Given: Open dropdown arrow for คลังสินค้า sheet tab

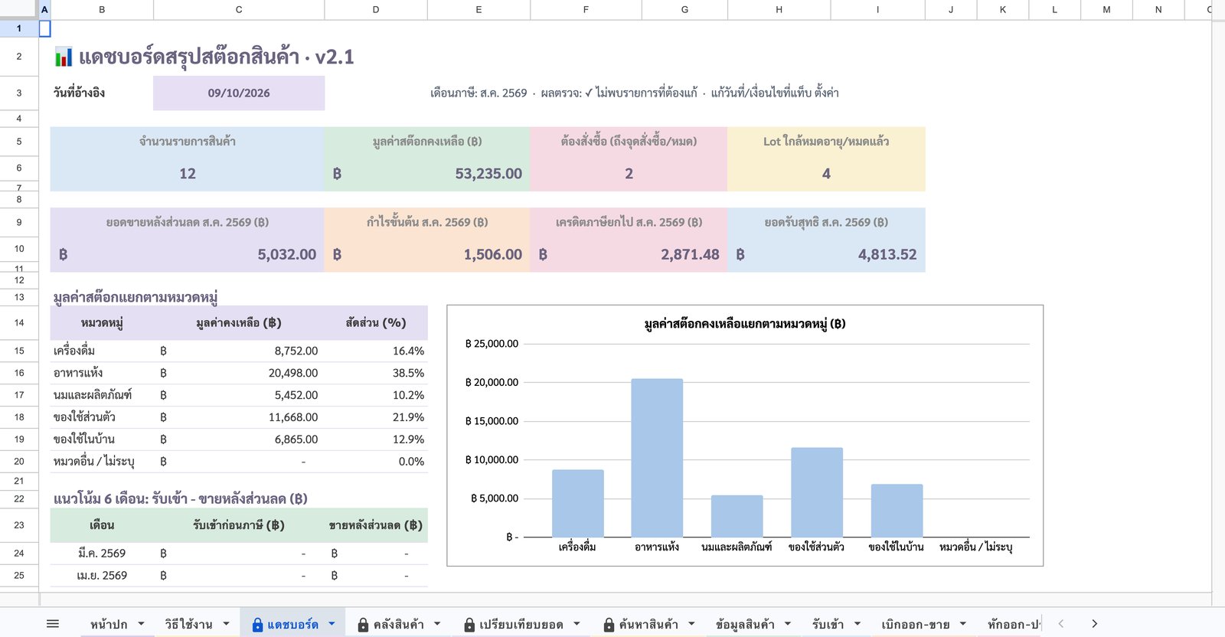Looking at the screenshot, I should [x=437, y=624].
